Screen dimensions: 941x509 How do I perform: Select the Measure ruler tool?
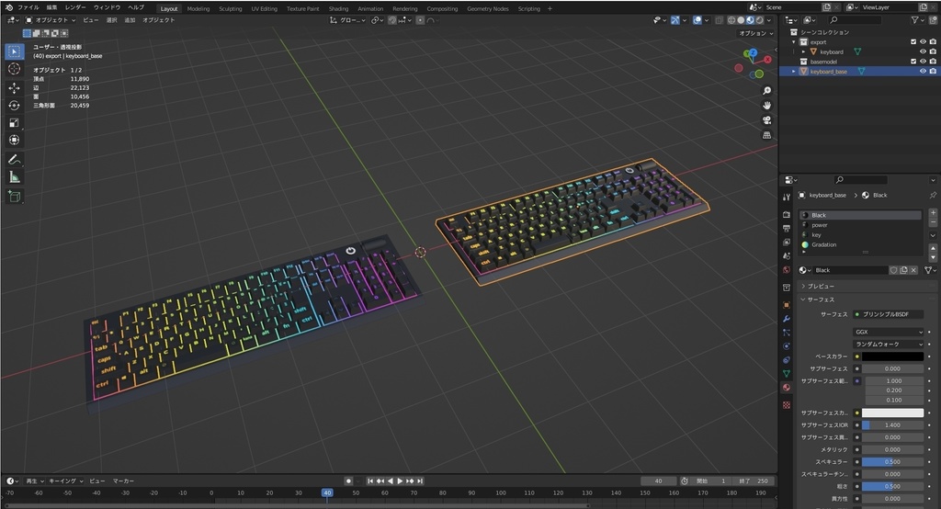point(15,177)
